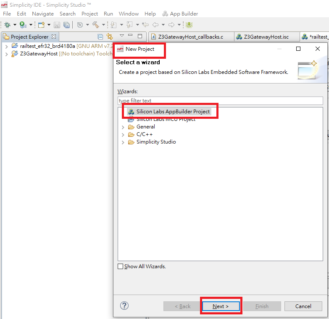The width and height of the screenshot is (329, 319).
Task: Open the Forward history dropdown arrow
Action: point(179,25)
